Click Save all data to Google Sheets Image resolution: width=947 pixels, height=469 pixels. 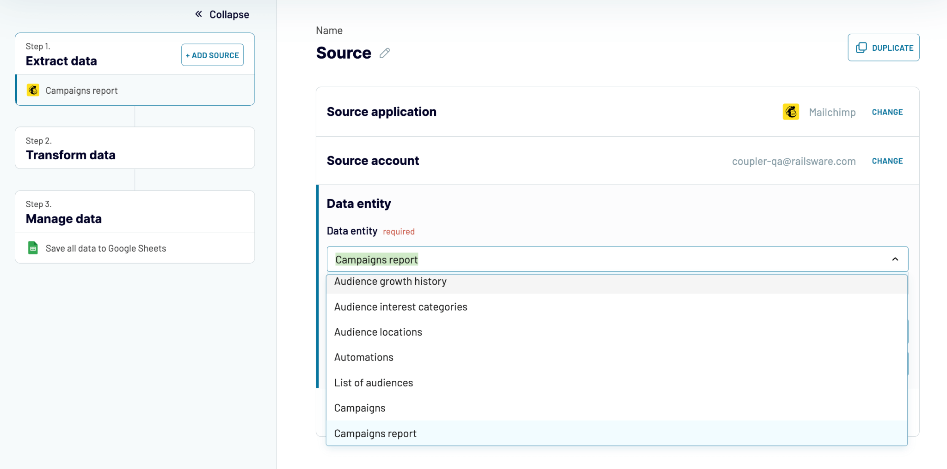[x=105, y=248]
